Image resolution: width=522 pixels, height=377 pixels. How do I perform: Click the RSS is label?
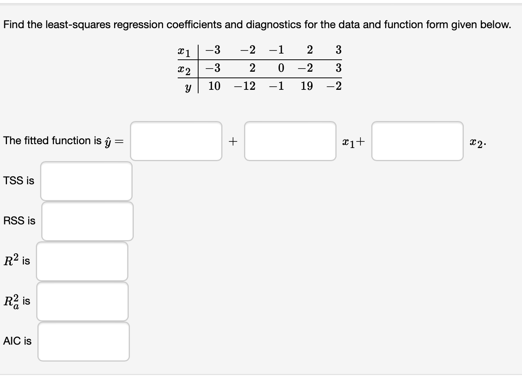click(19, 220)
